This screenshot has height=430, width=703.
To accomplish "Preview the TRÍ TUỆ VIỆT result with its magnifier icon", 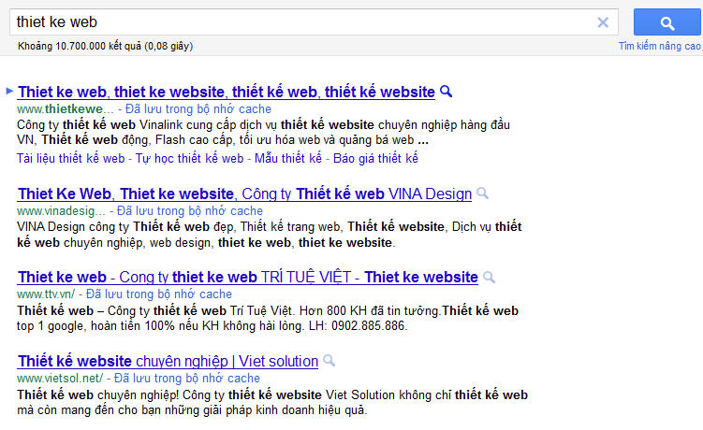I will [490, 278].
